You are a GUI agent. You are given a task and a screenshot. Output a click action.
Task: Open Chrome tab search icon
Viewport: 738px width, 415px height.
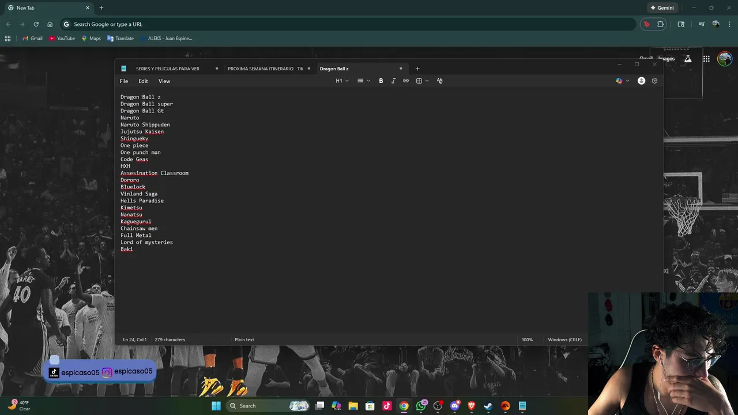tap(681, 24)
